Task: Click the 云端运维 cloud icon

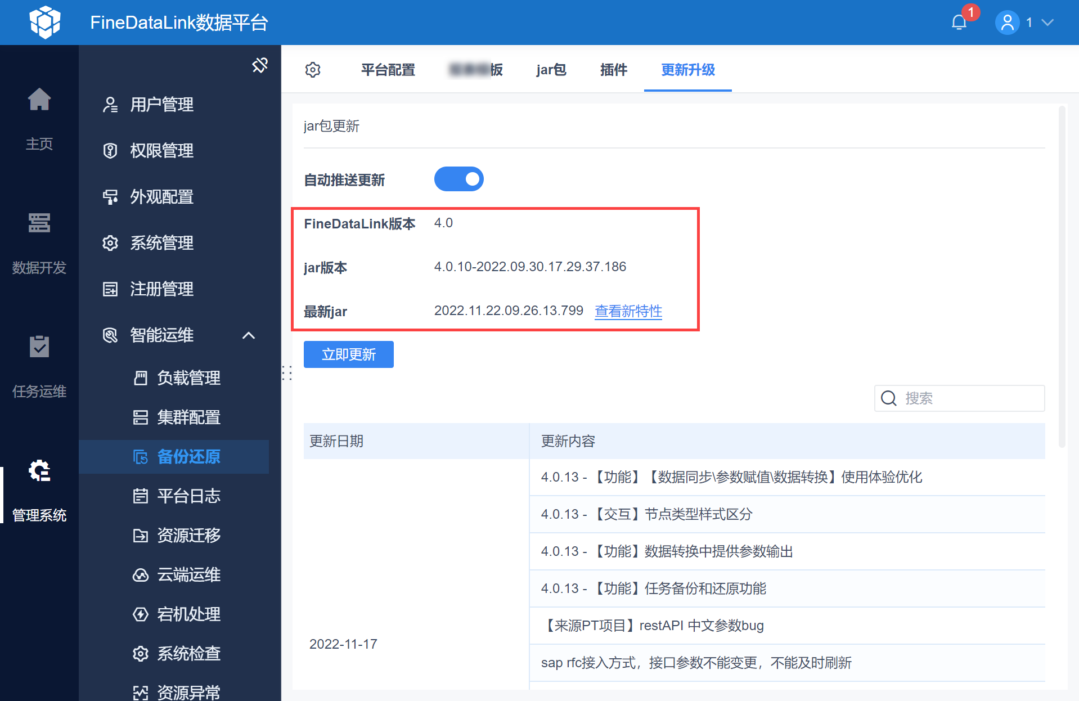Action: click(x=141, y=575)
